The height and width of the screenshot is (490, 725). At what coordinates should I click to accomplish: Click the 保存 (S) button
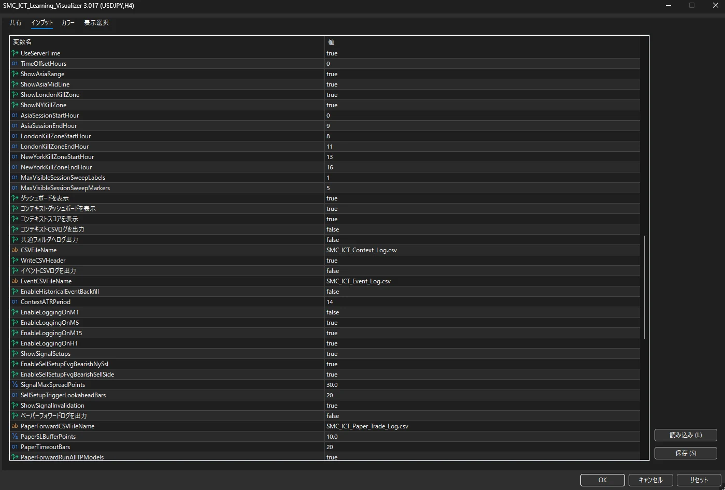click(x=686, y=453)
